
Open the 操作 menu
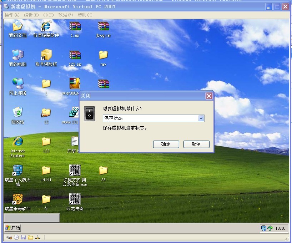12,15
